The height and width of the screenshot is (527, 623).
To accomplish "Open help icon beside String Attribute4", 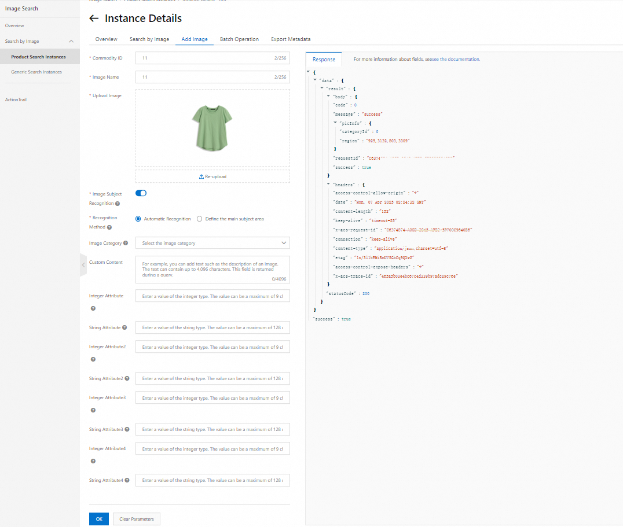I will [127, 480].
